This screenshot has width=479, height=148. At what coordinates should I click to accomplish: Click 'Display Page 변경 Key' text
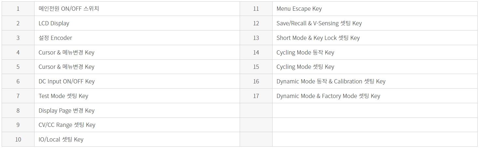coord(66,111)
